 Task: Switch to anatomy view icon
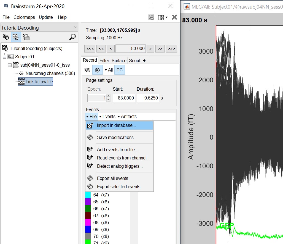tap(6, 37)
